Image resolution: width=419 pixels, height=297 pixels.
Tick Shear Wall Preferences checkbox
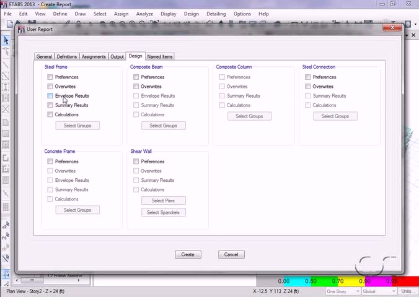[136, 161]
